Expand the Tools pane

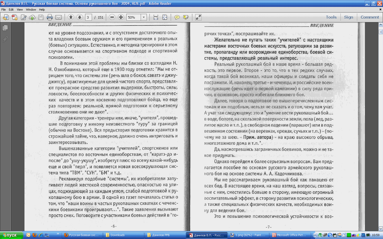[331, 17]
